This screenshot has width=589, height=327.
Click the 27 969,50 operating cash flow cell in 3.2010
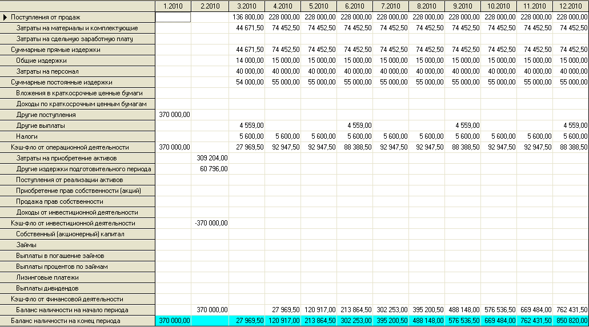coord(247,148)
